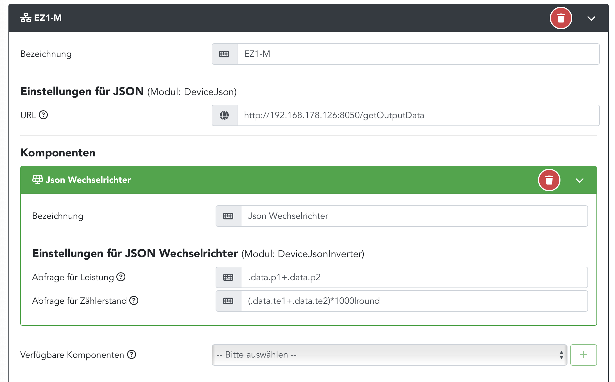The image size is (615, 382).
Task: Click the globe icon beside URL field
Action: (x=224, y=115)
